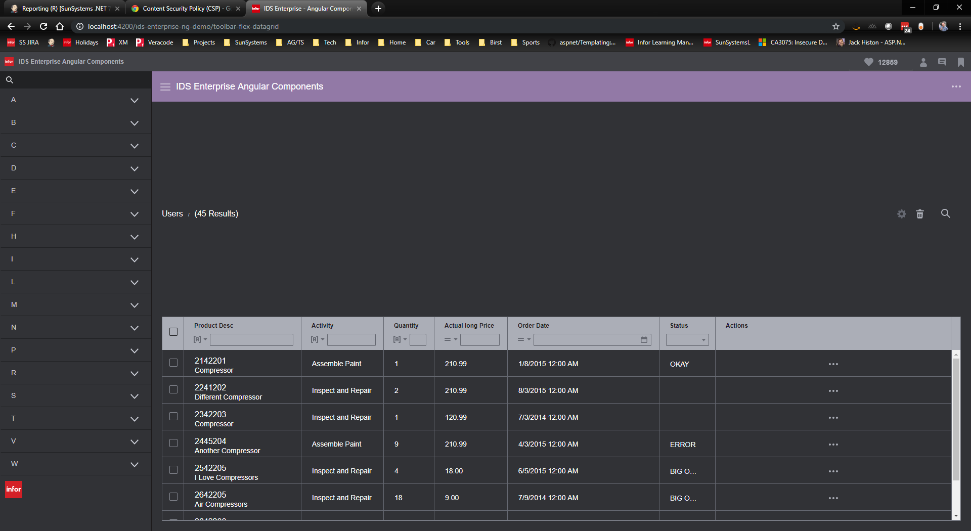Sort by the Quantity column header
Viewport: 971px width, 531px height.
(x=406, y=326)
